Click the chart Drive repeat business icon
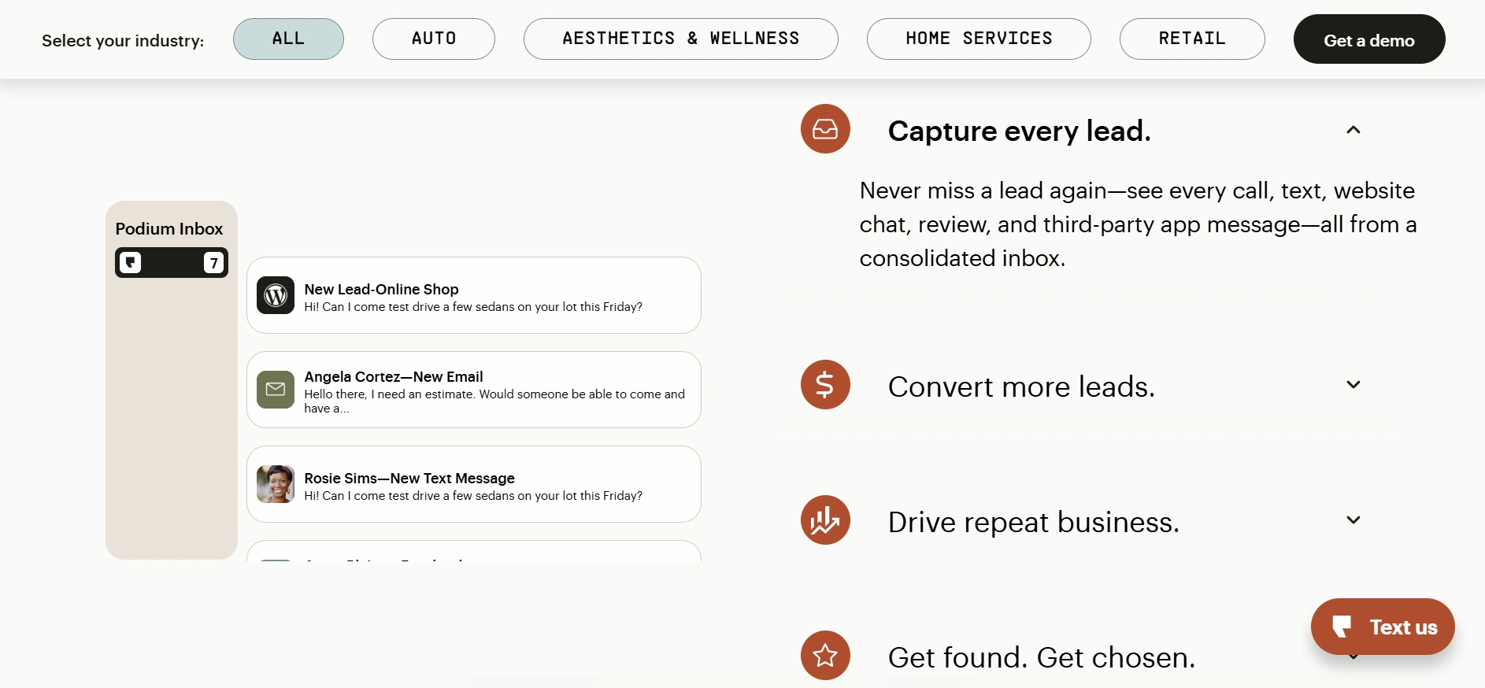1485x688 pixels. (825, 520)
